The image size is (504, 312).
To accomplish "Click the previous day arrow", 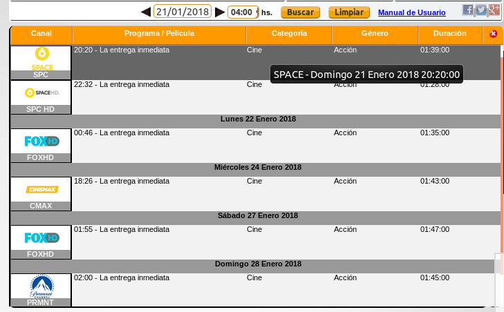I will point(145,12).
